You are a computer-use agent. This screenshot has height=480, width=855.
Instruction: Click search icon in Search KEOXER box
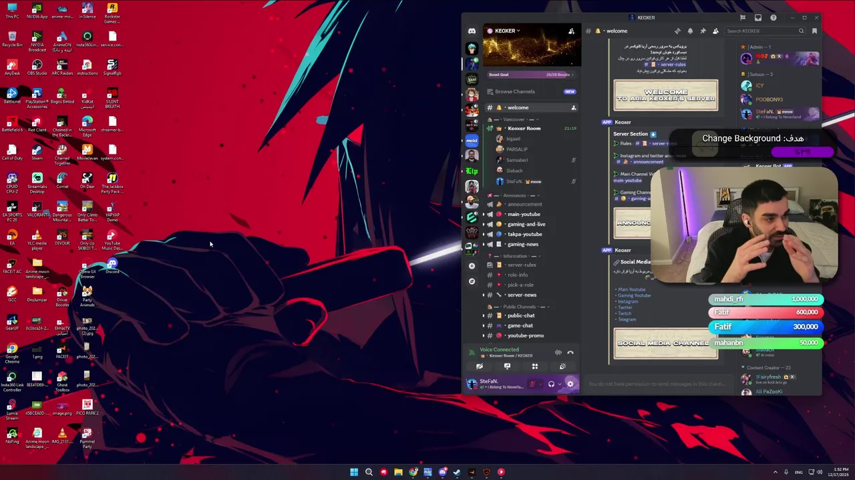point(801,31)
